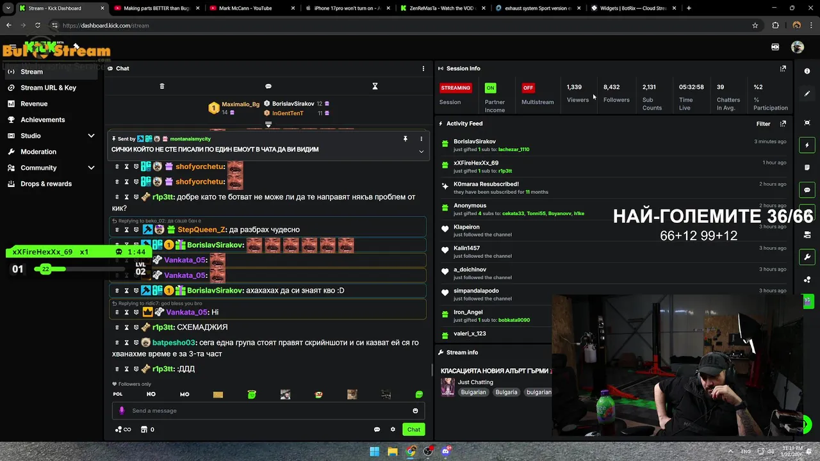Click lachezar_1110 in activity feed
This screenshot has height=461, width=820.
[514, 149]
